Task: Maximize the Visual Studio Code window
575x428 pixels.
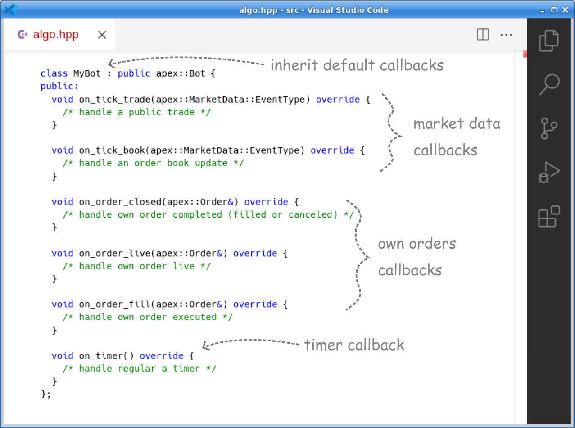Action: [554, 9]
